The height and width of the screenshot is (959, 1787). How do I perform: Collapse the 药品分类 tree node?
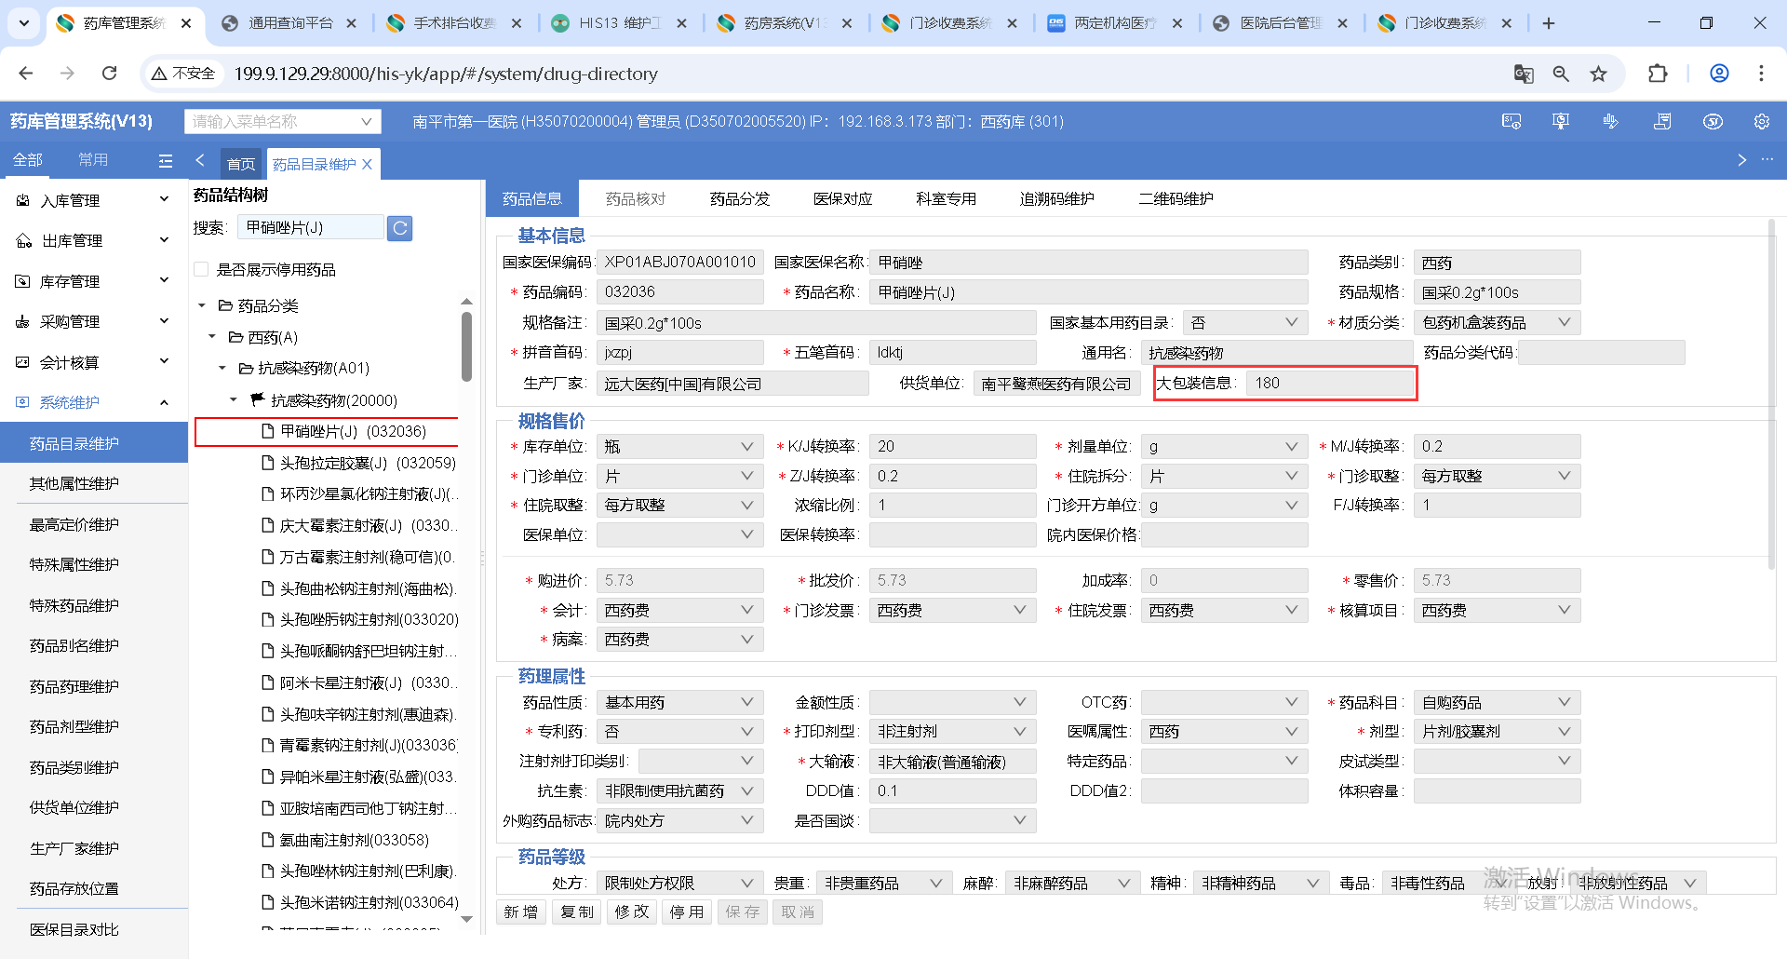[202, 305]
